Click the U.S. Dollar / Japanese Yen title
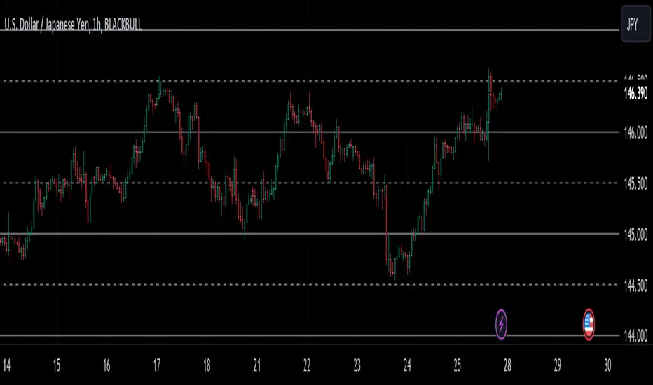This screenshot has width=653, height=385. [x=73, y=24]
